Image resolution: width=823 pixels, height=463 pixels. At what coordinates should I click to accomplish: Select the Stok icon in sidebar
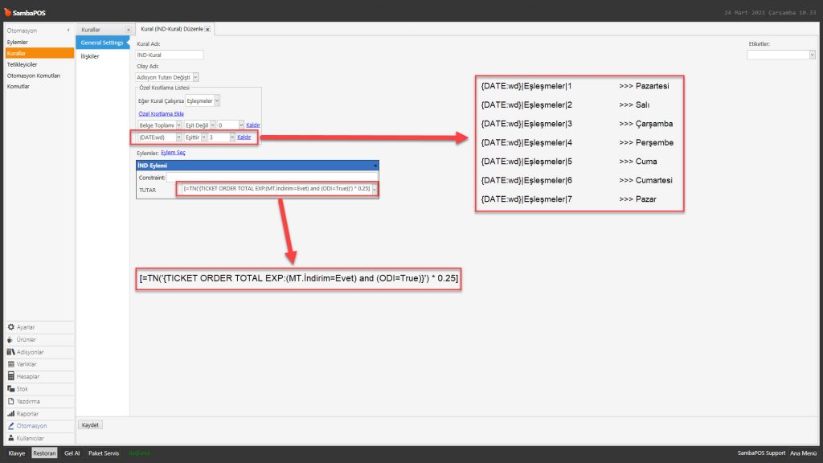(x=11, y=388)
